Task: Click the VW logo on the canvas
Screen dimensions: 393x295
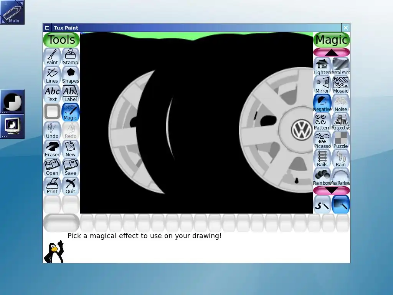Action: (302, 130)
